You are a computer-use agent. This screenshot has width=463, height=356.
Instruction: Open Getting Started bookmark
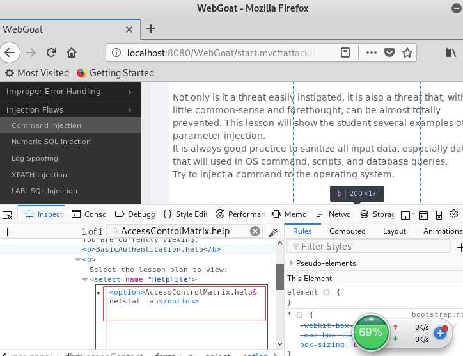[x=116, y=73]
